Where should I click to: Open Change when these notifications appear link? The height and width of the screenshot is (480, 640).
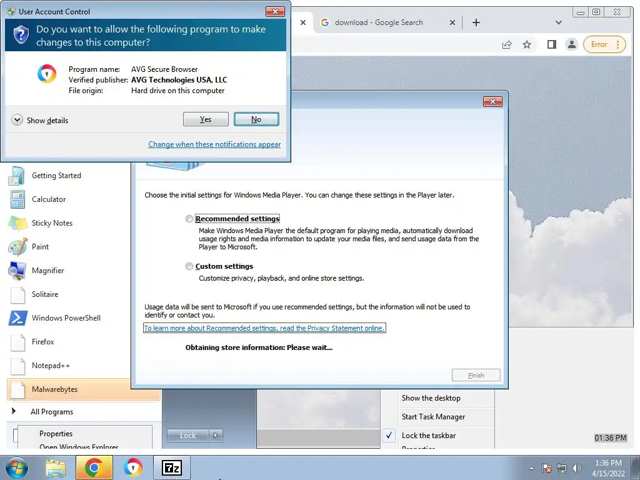point(214,144)
